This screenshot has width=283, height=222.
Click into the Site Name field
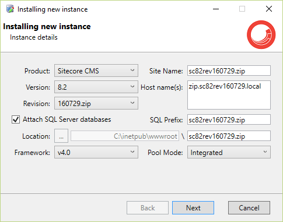tap(229, 71)
